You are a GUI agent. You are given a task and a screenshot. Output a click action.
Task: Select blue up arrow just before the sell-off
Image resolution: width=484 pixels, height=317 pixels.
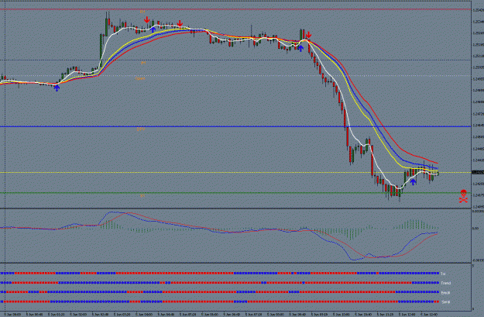click(300, 48)
